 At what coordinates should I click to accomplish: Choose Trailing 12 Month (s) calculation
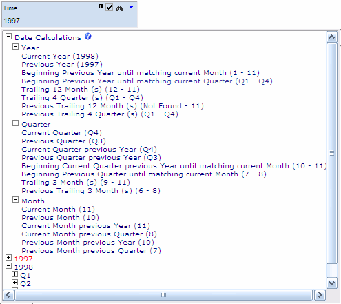click(81, 90)
